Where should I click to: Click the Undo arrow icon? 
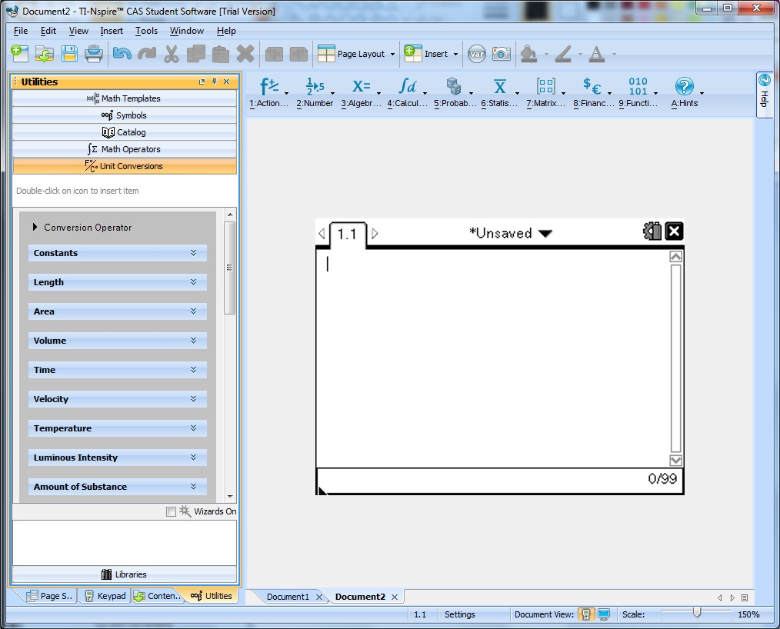[122, 54]
